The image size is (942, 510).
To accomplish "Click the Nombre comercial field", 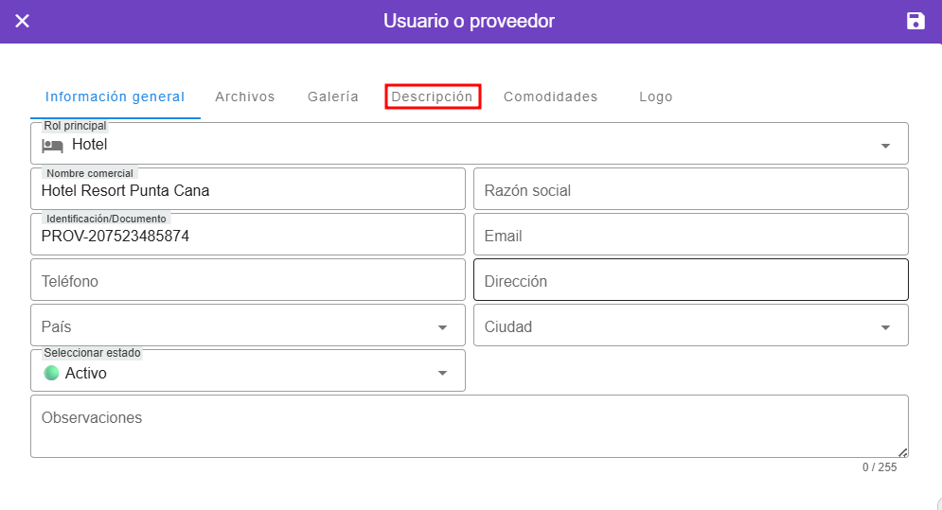I will [x=248, y=190].
